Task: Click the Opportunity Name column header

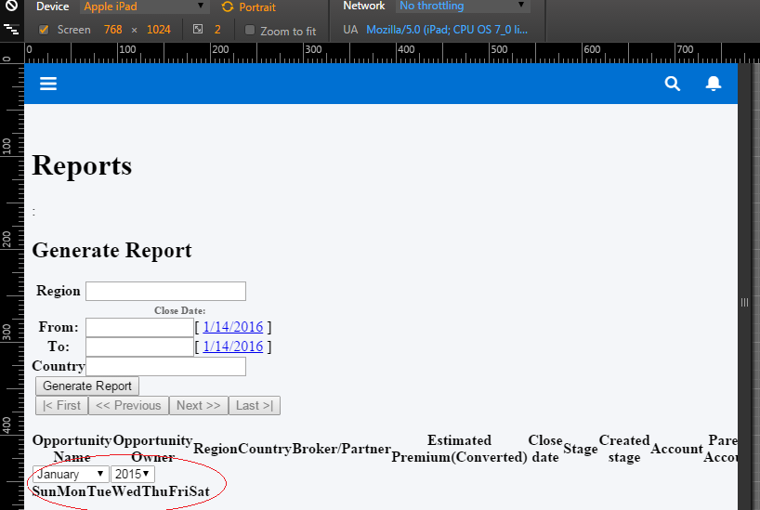Action: point(72,449)
